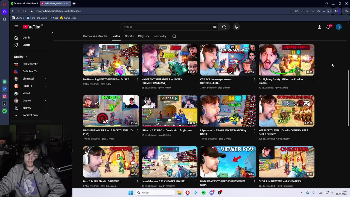Click the search magnifier button next to Hledat
This screenshot has width=350, height=197.
point(224,27)
